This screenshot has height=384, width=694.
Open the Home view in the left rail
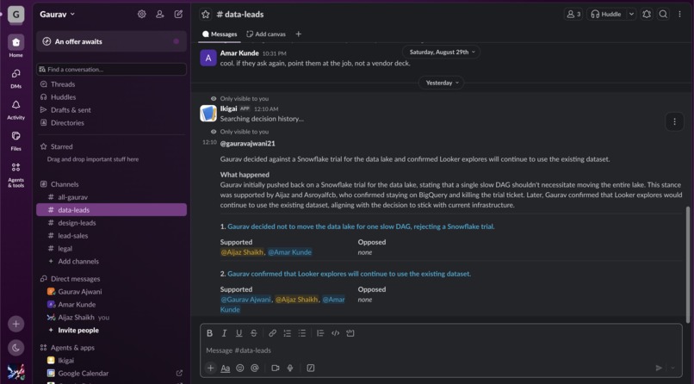coord(15,46)
